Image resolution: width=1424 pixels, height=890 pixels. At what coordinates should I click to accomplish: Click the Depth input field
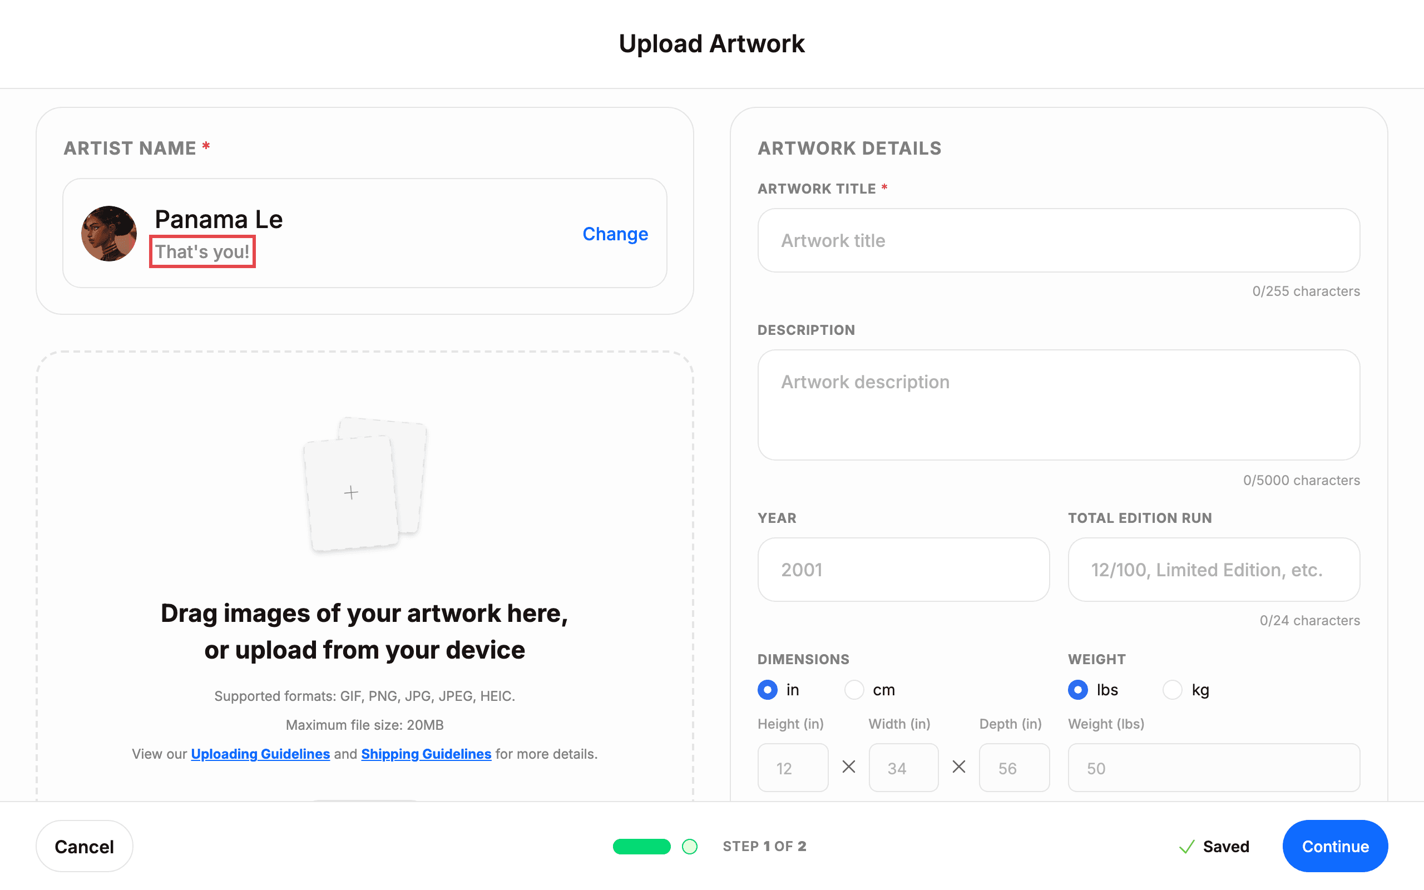coord(1014,768)
